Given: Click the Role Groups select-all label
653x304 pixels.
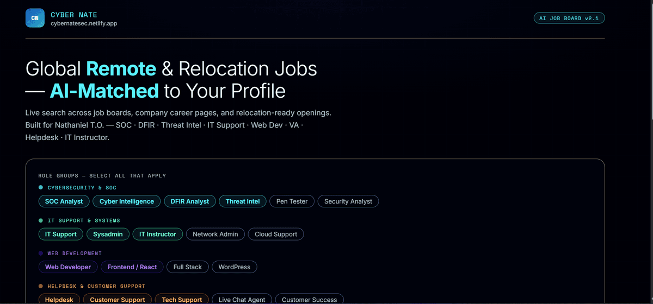Looking at the screenshot, I should pos(102,176).
